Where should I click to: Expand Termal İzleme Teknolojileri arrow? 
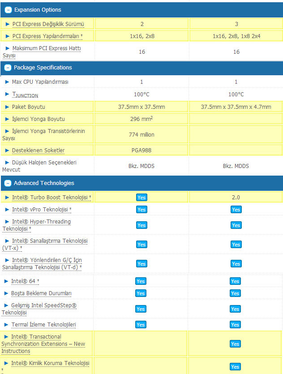6,325
